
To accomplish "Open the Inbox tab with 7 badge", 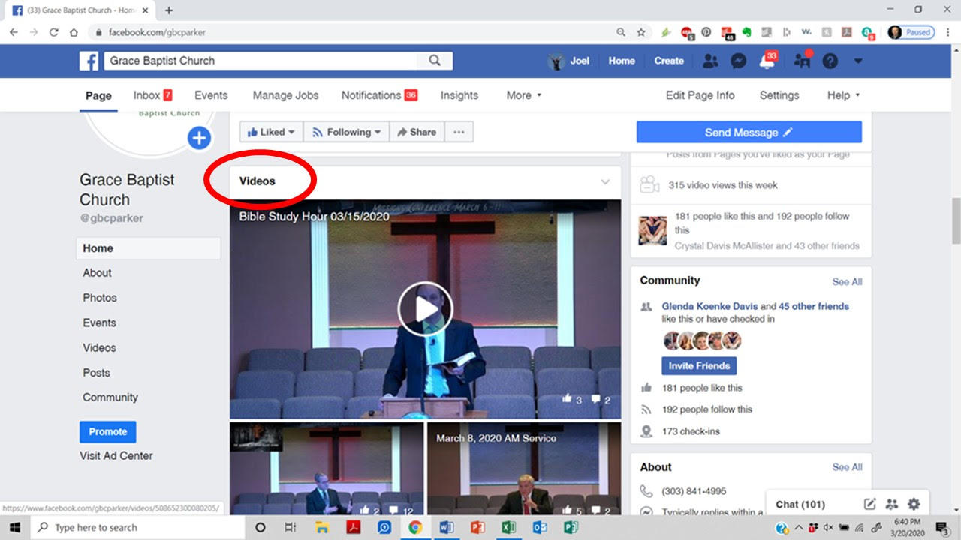I will tap(152, 95).
